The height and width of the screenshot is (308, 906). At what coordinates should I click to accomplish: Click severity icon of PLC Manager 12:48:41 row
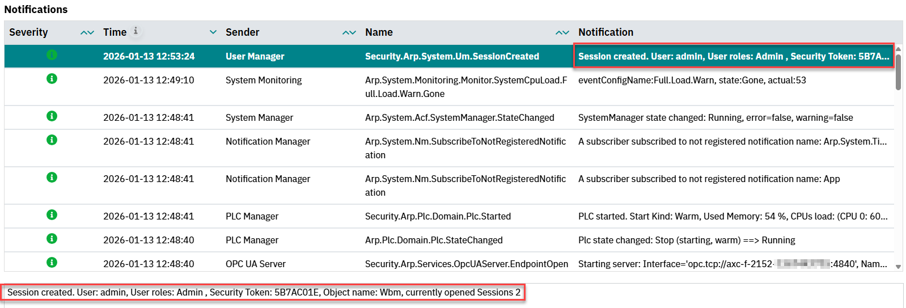click(x=52, y=215)
